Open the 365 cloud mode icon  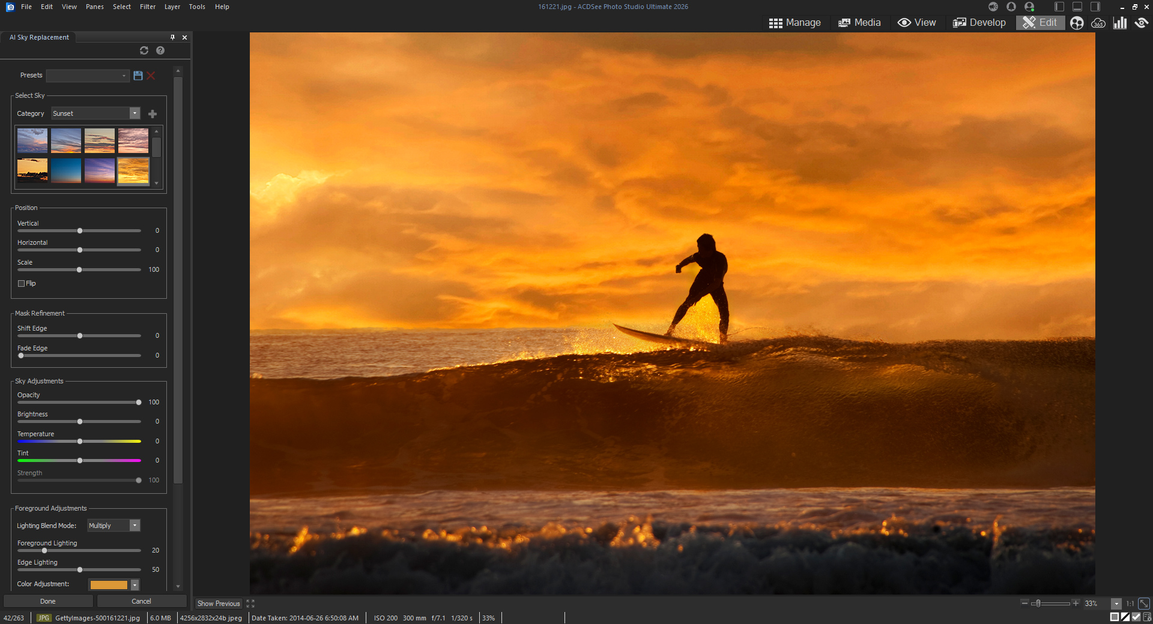point(1098,23)
